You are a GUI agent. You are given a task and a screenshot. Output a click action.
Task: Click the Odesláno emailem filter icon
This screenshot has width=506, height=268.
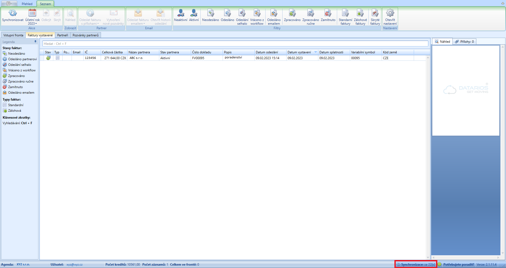[274, 13]
